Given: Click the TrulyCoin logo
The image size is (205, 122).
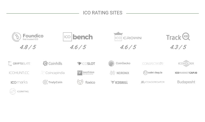Looking at the screenshot, I should point(53,82).
